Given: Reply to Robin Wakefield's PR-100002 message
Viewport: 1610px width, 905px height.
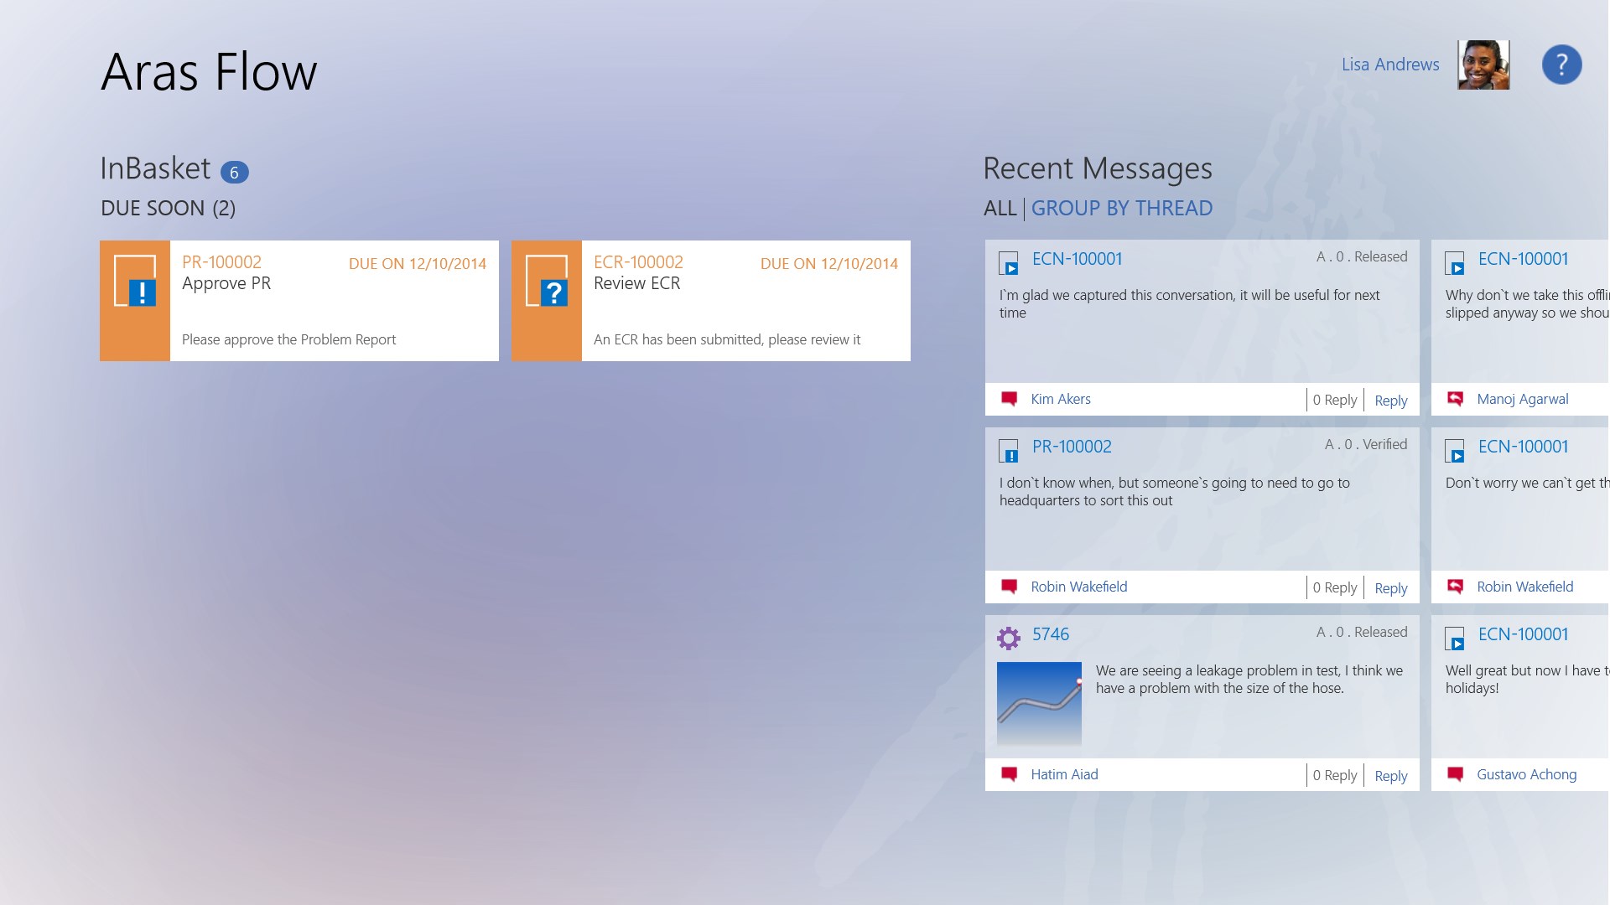Looking at the screenshot, I should [1391, 588].
